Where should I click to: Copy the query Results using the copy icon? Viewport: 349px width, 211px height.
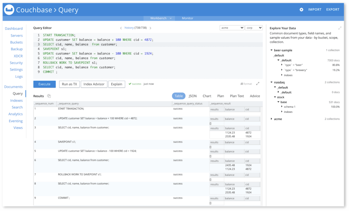point(49,96)
